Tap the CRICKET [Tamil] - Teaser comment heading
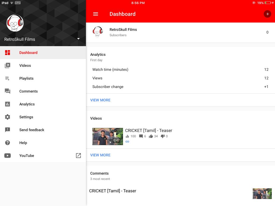 (x=113, y=191)
